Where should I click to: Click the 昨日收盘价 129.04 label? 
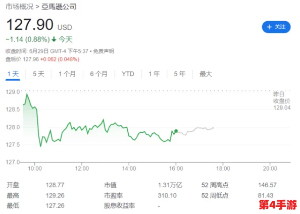pos(282,101)
